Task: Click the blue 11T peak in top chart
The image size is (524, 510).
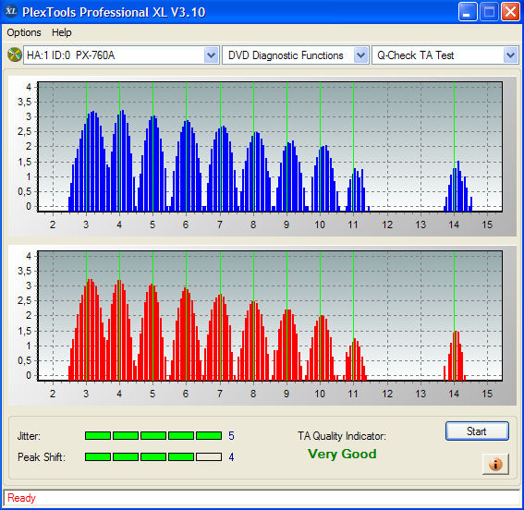Action: 358,189
